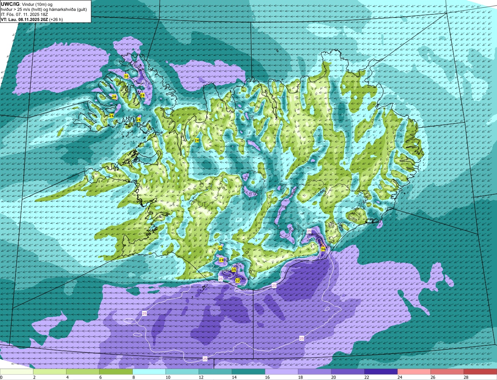Click the 20–22 m/s purple legend swatch
The image size is (497, 380).
(x=348, y=371)
